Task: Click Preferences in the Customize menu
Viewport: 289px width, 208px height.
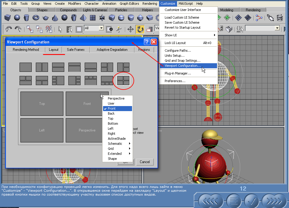Action: click(188, 81)
